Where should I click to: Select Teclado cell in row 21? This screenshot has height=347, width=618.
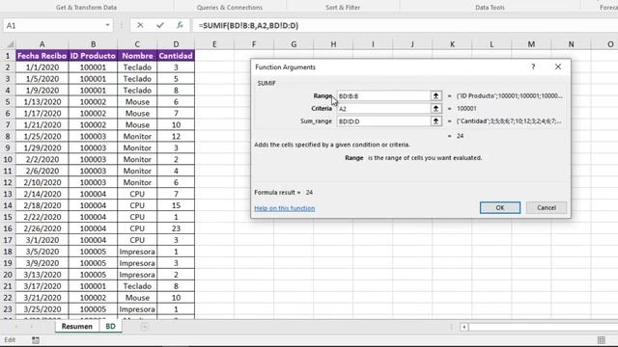click(137, 286)
